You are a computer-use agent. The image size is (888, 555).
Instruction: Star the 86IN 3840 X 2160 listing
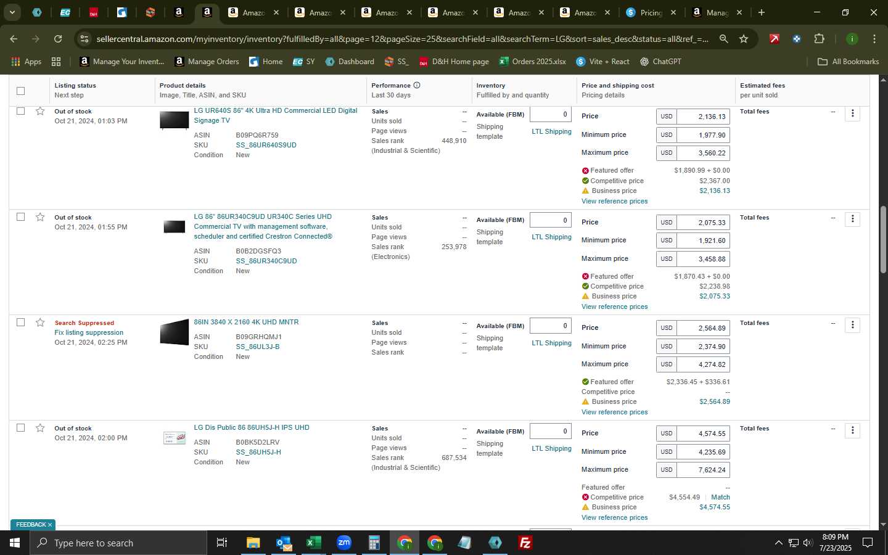coord(40,323)
